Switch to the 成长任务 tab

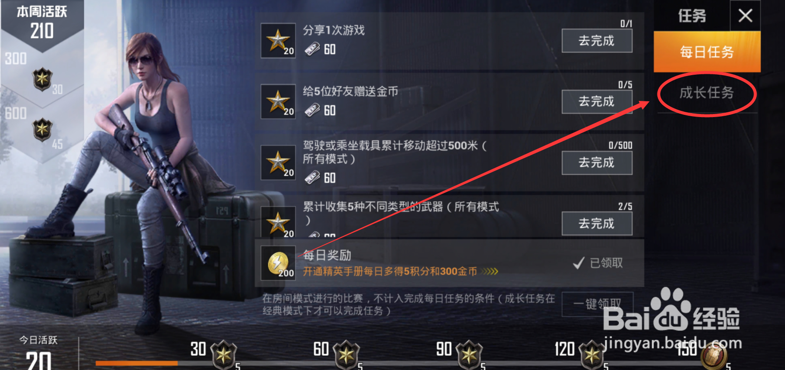707,93
